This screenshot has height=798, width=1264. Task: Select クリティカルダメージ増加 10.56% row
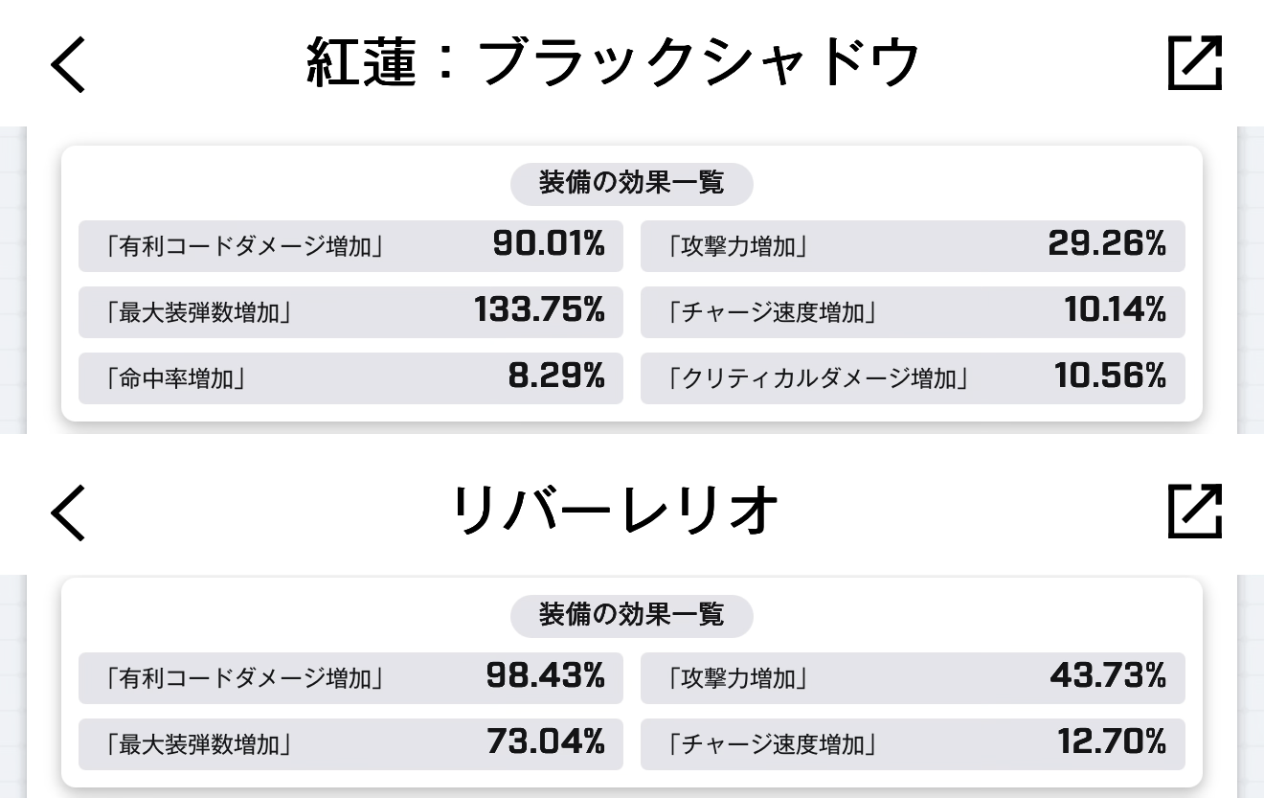pyautogui.click(x=913, y=378)
